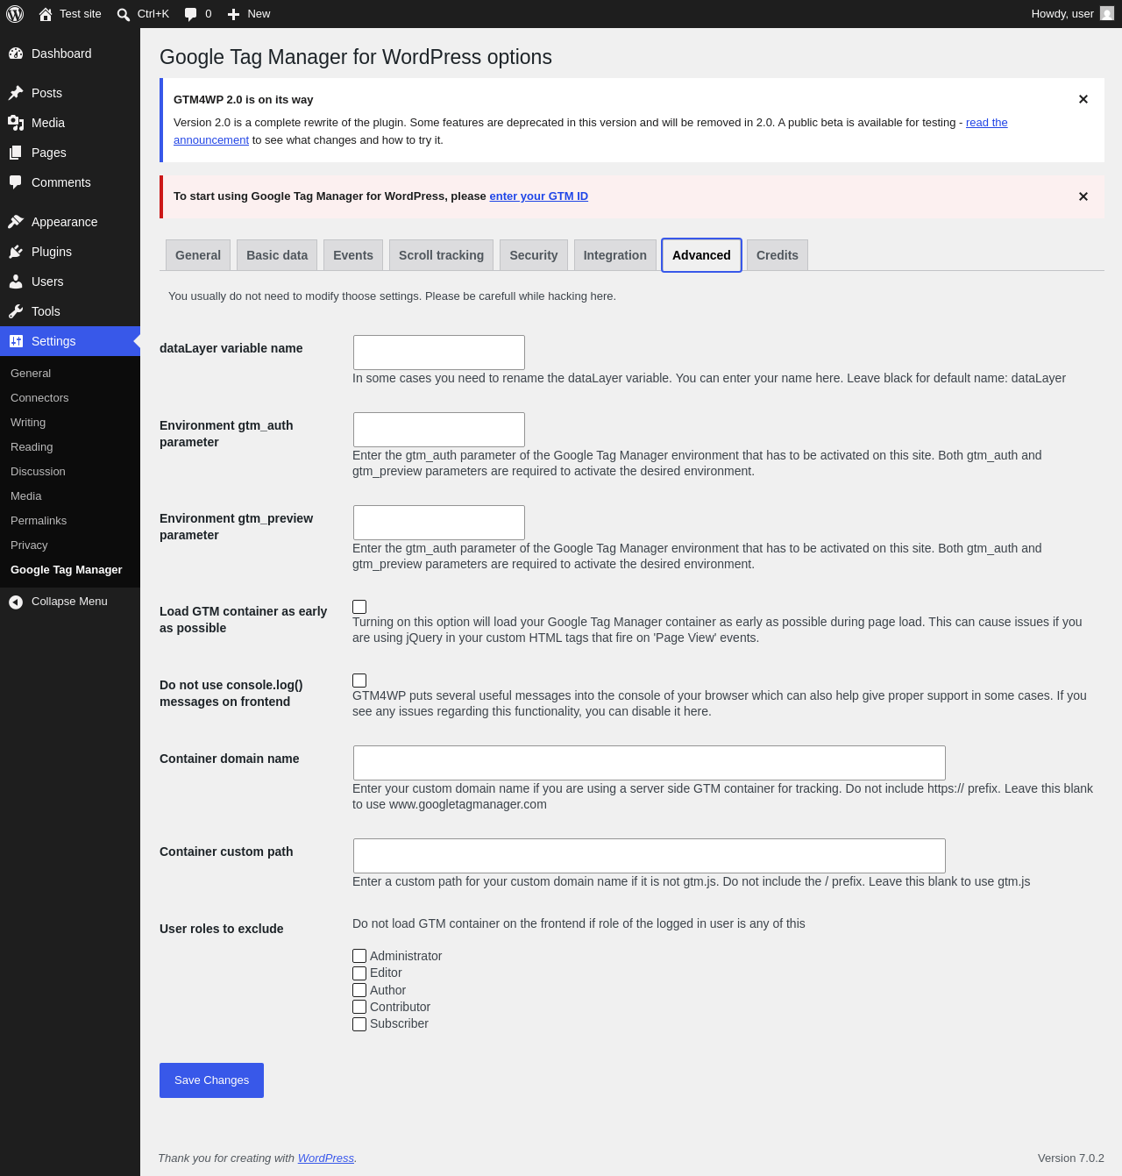Click the WordPress logo icon

tap(15, 14)
